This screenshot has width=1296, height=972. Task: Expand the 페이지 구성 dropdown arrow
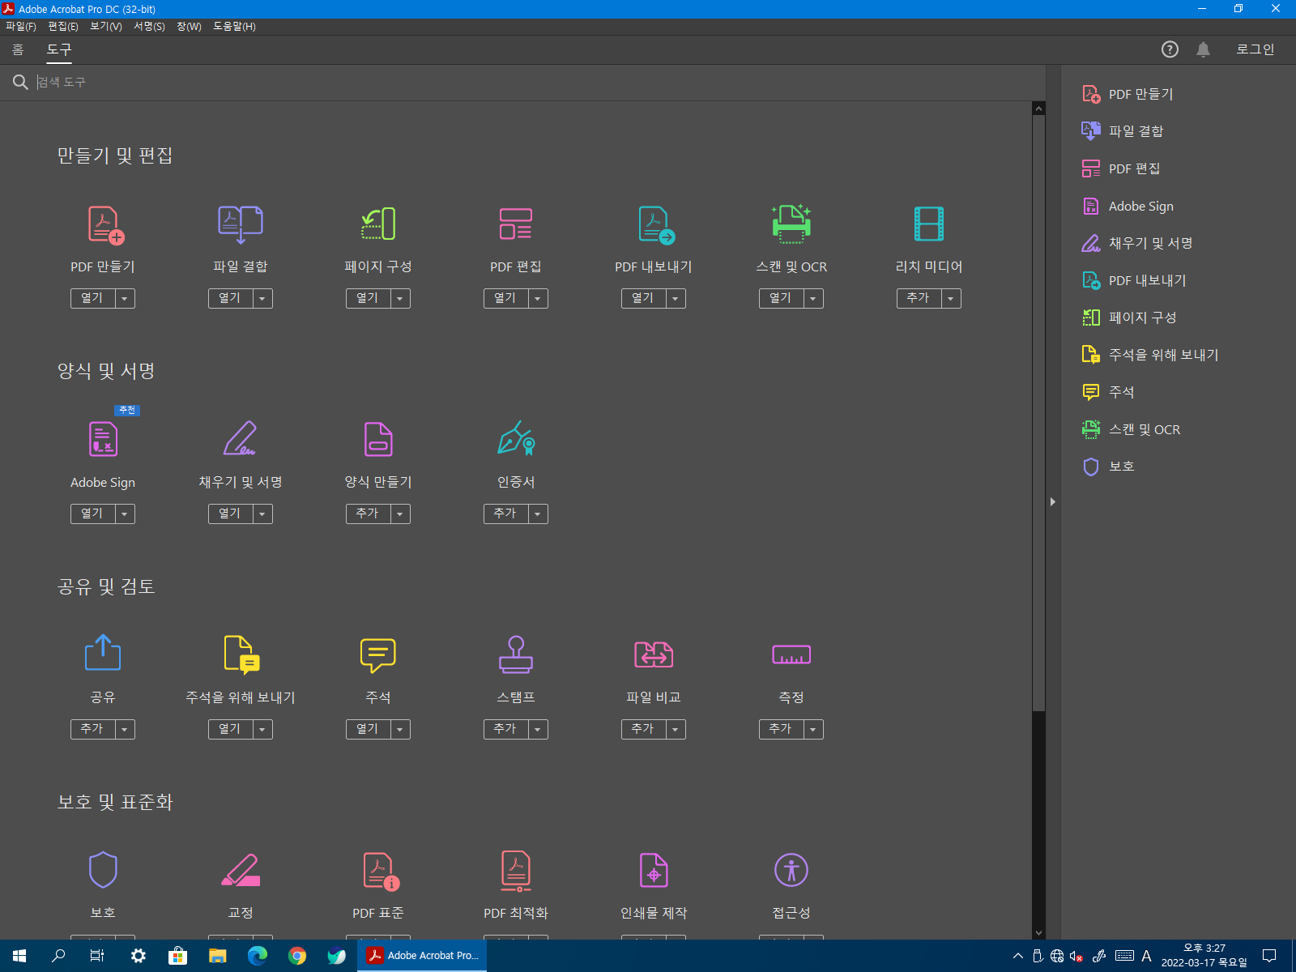point(400,299)
